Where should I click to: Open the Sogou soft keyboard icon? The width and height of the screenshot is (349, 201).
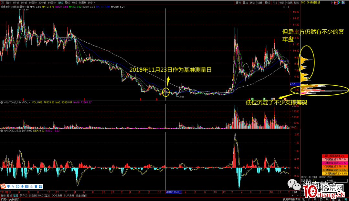click(27, 186)
